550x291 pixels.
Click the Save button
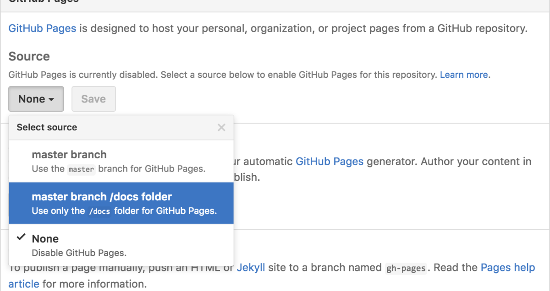(x=93, y=98)
